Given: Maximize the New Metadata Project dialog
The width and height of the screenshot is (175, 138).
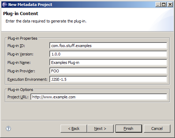Looking at the screenshot, I should click(x=164, y=5).
